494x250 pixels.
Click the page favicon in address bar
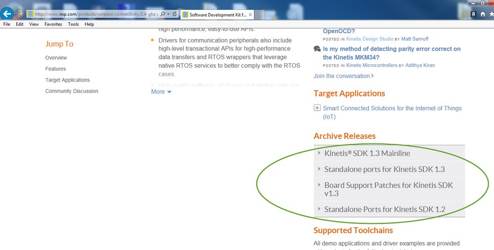tap(30, 14)
